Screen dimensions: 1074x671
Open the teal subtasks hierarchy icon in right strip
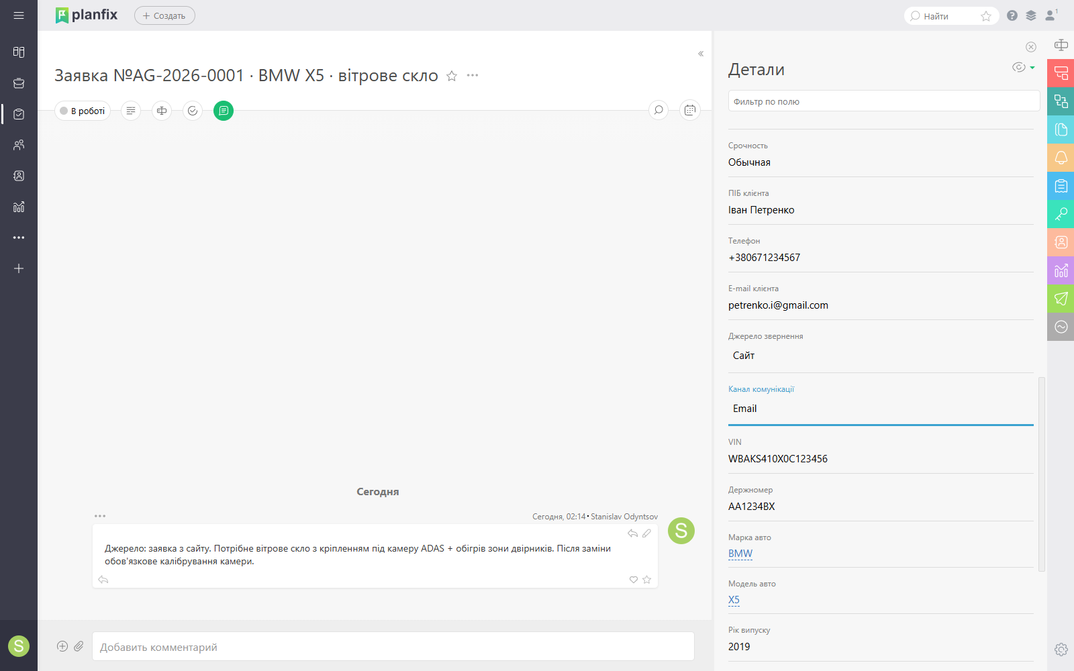1061,101
